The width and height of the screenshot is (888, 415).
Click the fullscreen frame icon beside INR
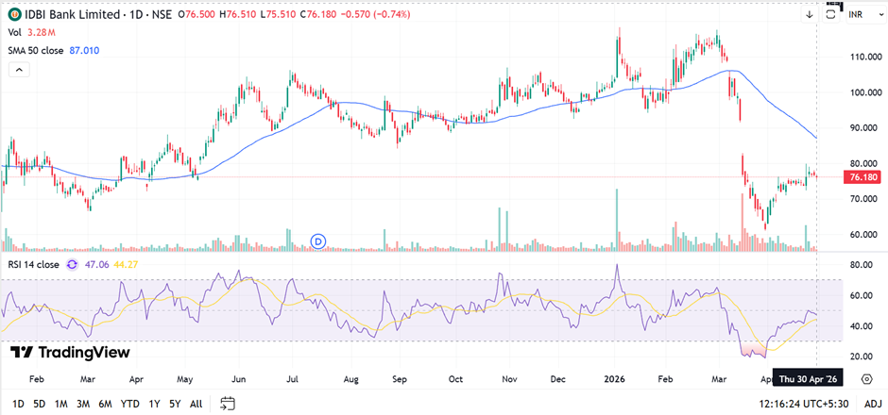(832, 12)
